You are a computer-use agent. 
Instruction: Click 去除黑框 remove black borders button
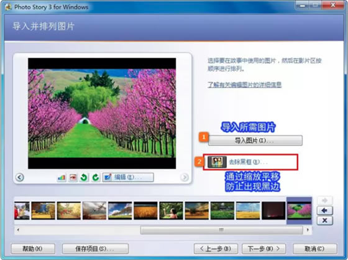(x=250, y=162)
